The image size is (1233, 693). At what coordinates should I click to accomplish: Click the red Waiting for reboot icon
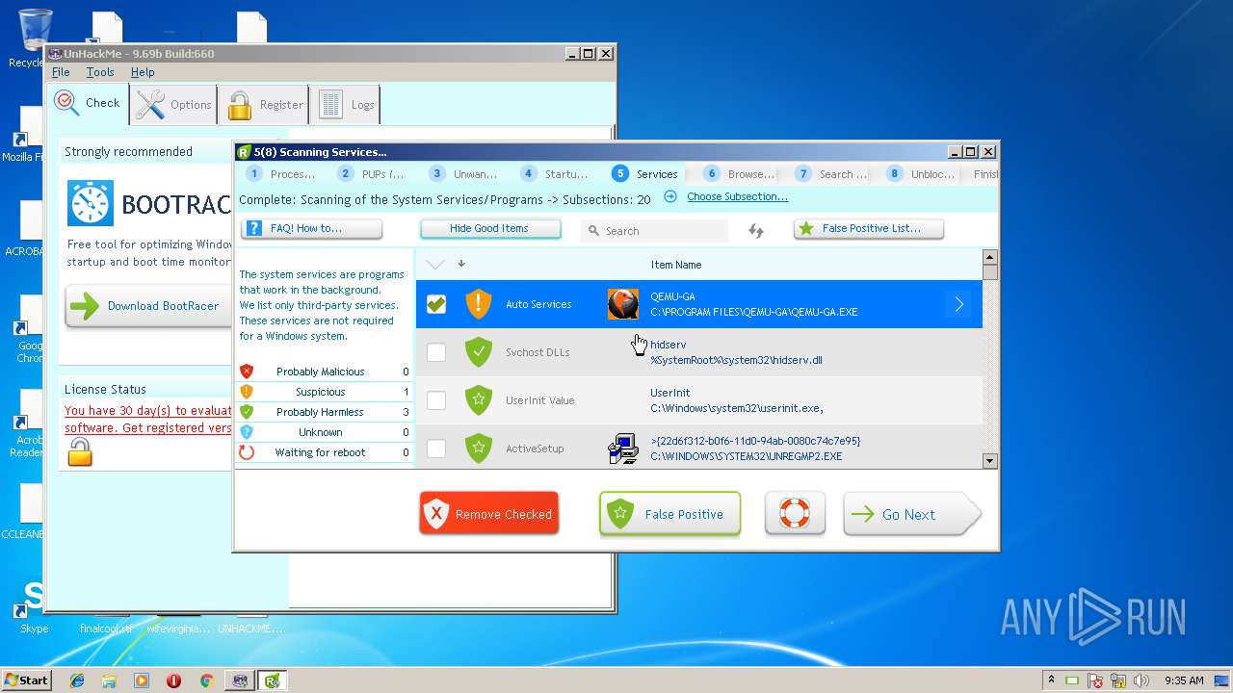247,452
